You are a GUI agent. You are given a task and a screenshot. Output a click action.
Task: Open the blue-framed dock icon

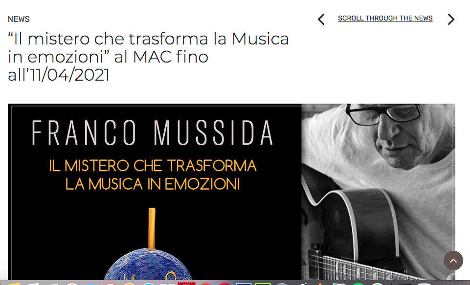click(x=244, y=284)
